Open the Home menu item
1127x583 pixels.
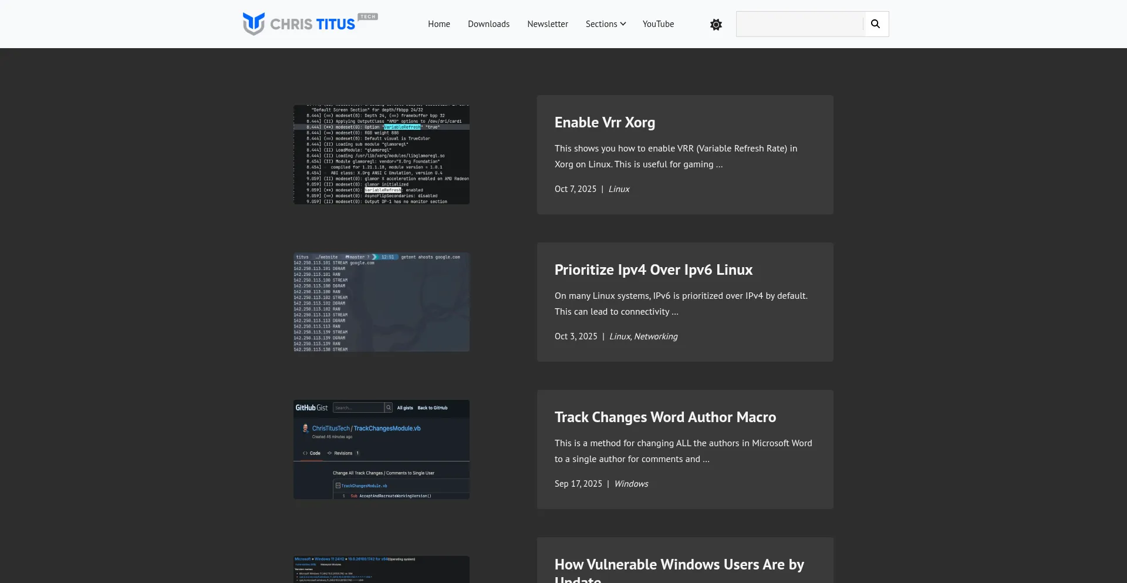(x=438, y=24)
